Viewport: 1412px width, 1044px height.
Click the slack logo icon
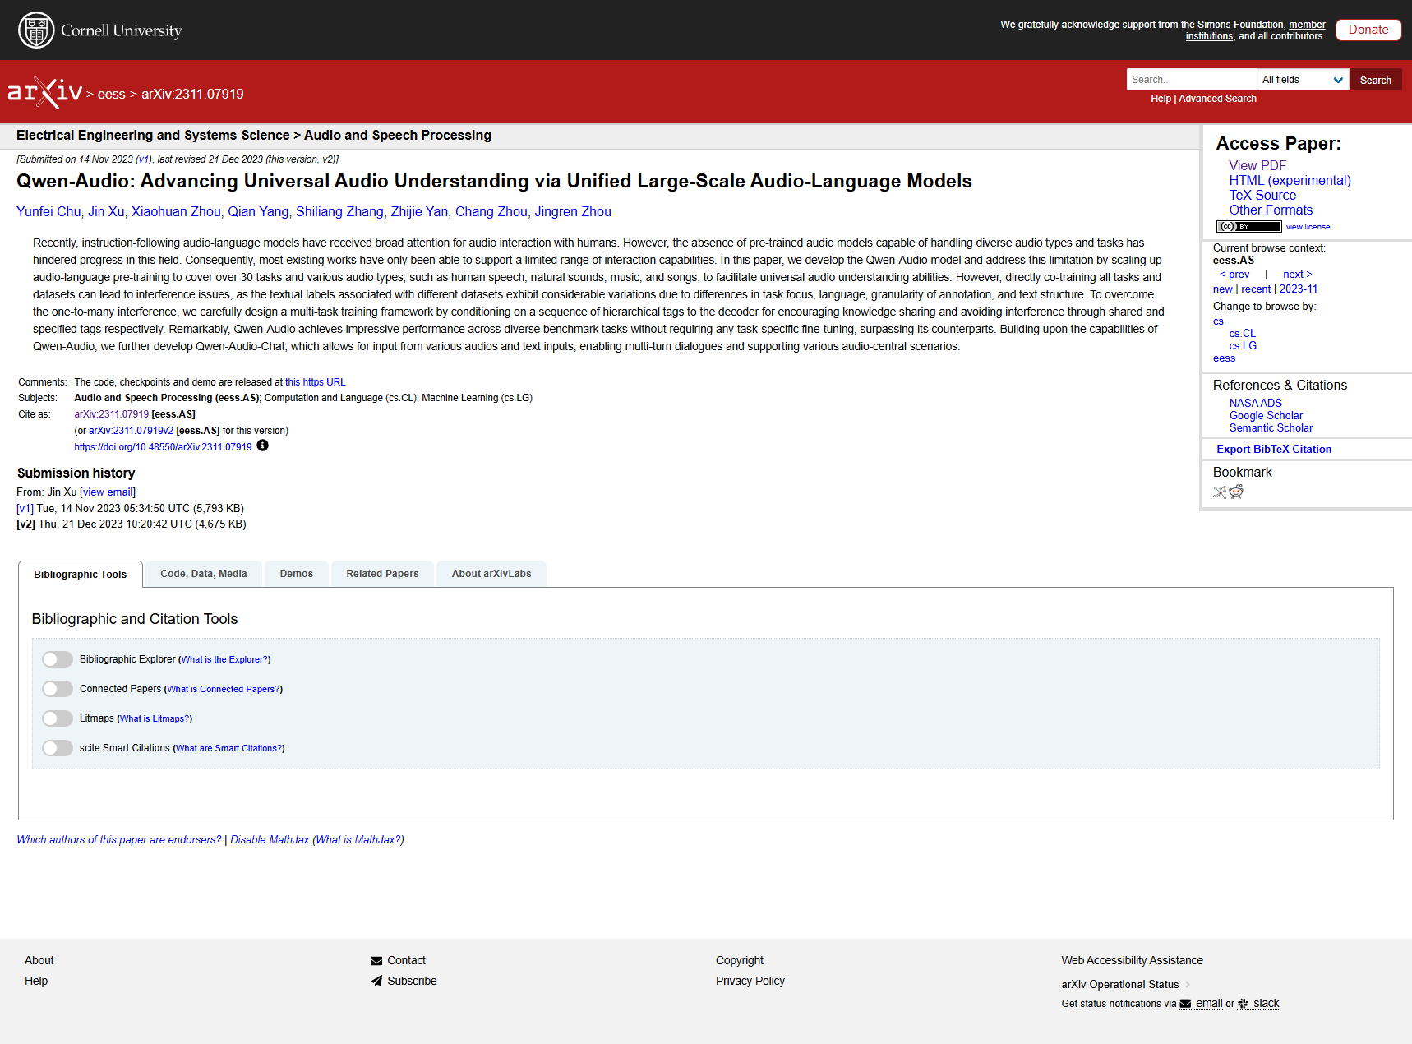(x=1243, y=1004)
